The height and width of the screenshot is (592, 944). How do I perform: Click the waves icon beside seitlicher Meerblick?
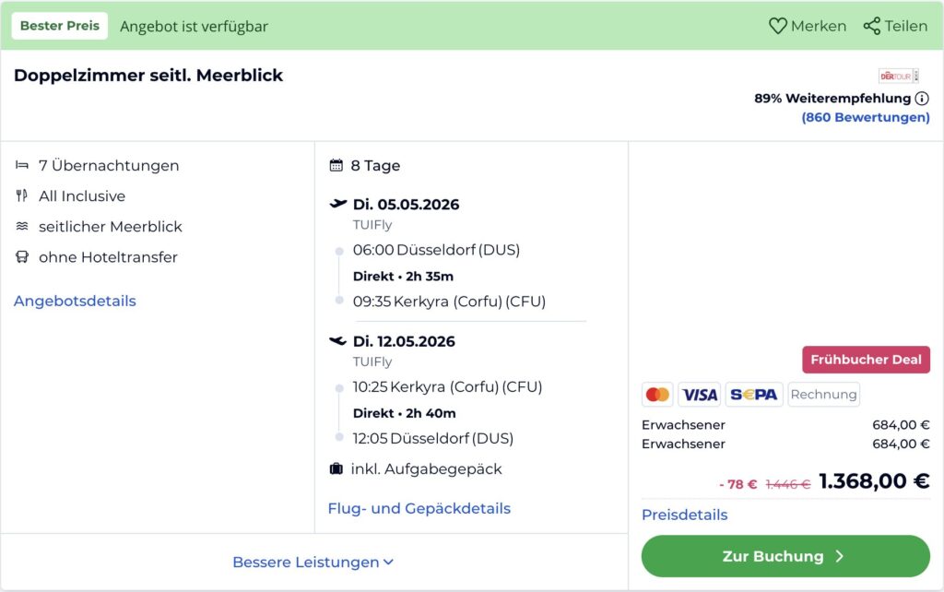(22, 226)
